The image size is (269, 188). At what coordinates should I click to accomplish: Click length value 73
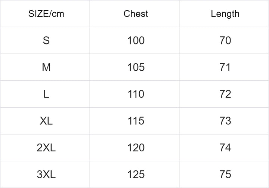tap(225, 121)
